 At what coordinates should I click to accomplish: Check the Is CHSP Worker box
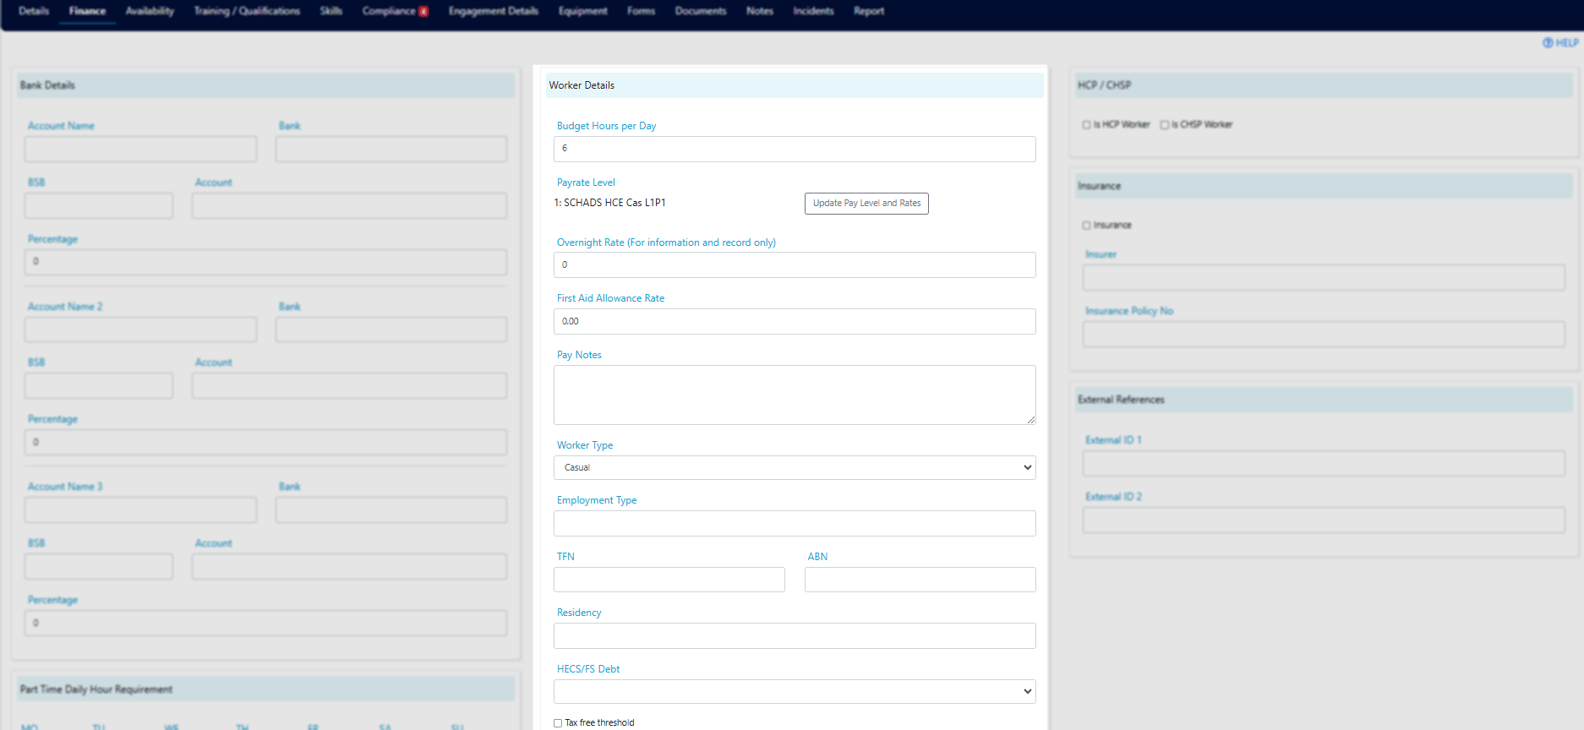pos(1164,125)
